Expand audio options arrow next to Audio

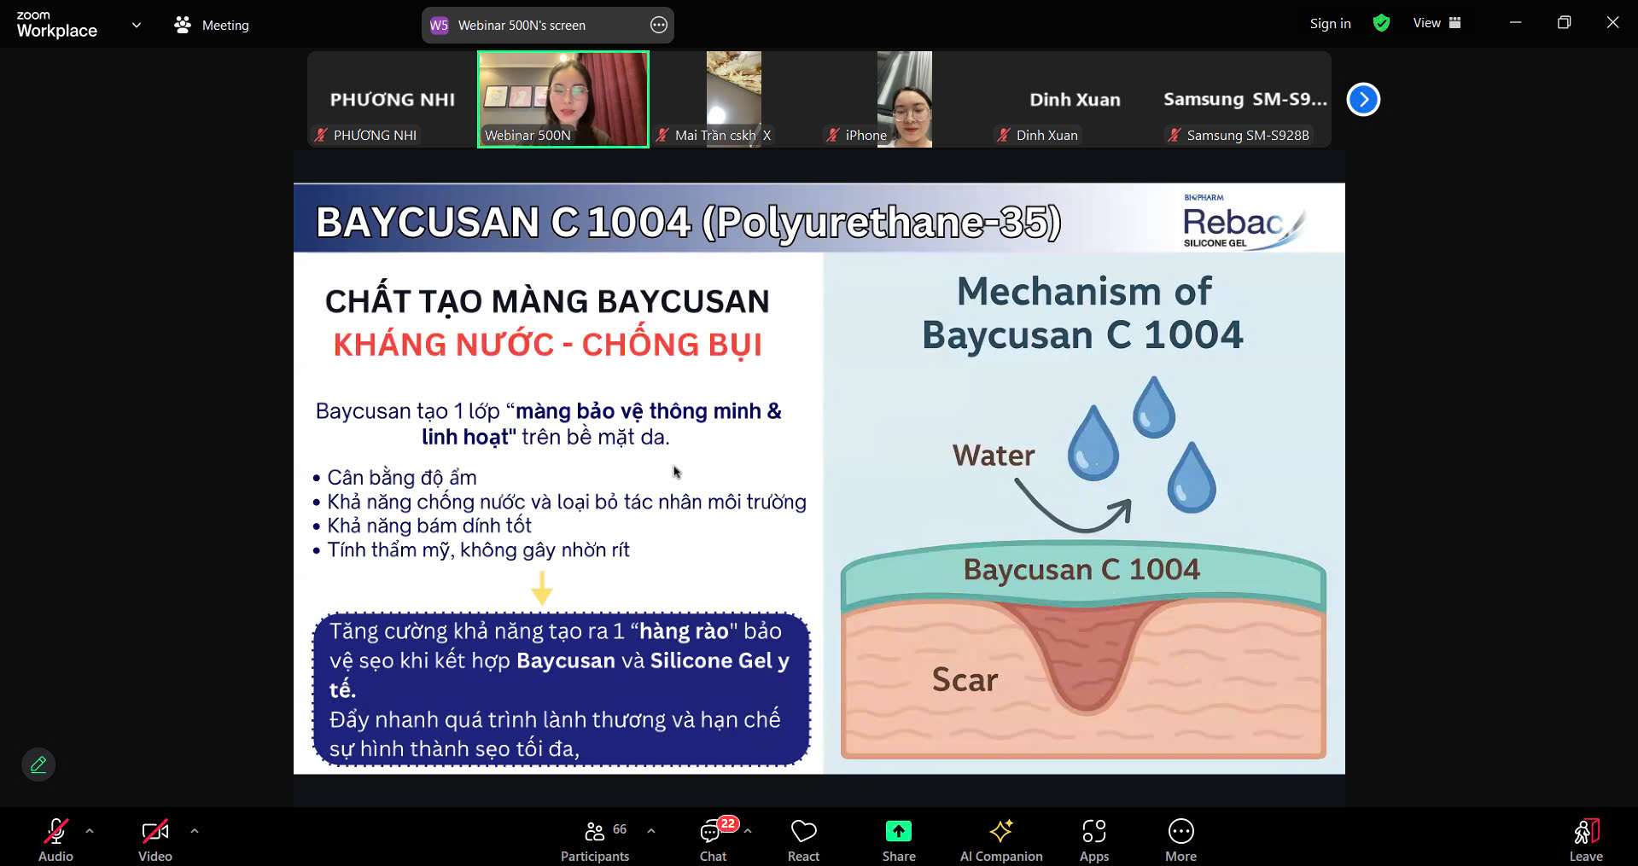tap(90, 830)
